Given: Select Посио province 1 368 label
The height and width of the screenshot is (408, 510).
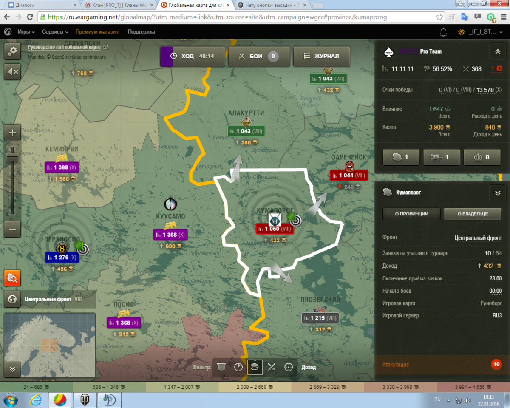Looking at the screenshot, I should click(x=124, y=323).
